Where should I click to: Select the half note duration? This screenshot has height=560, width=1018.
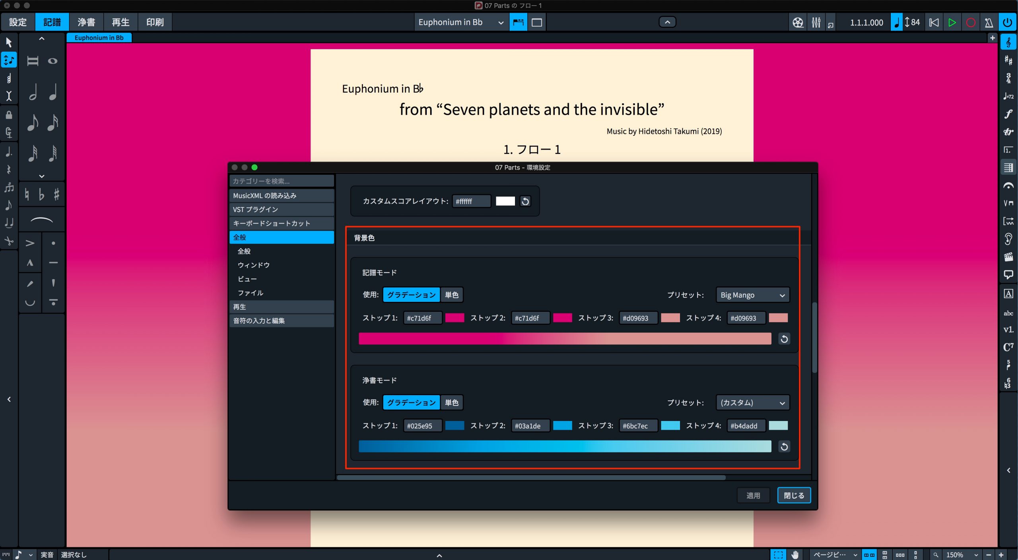pyautogui.click(x=33, y=92)
